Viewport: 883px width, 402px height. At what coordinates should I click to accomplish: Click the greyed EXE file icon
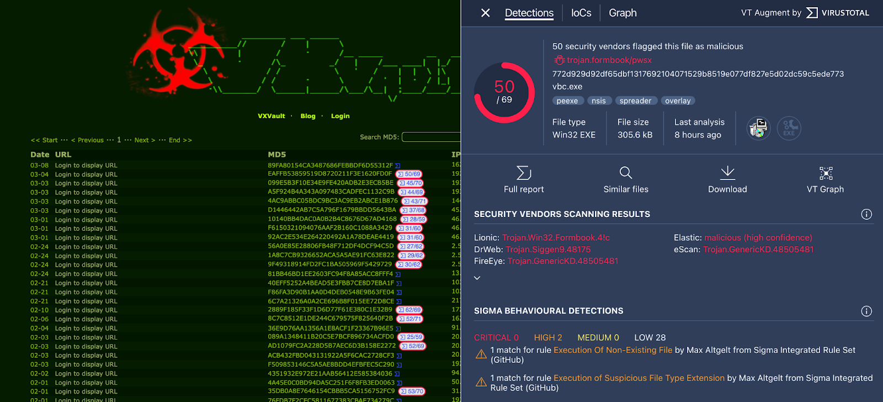[x=789, y=128]
